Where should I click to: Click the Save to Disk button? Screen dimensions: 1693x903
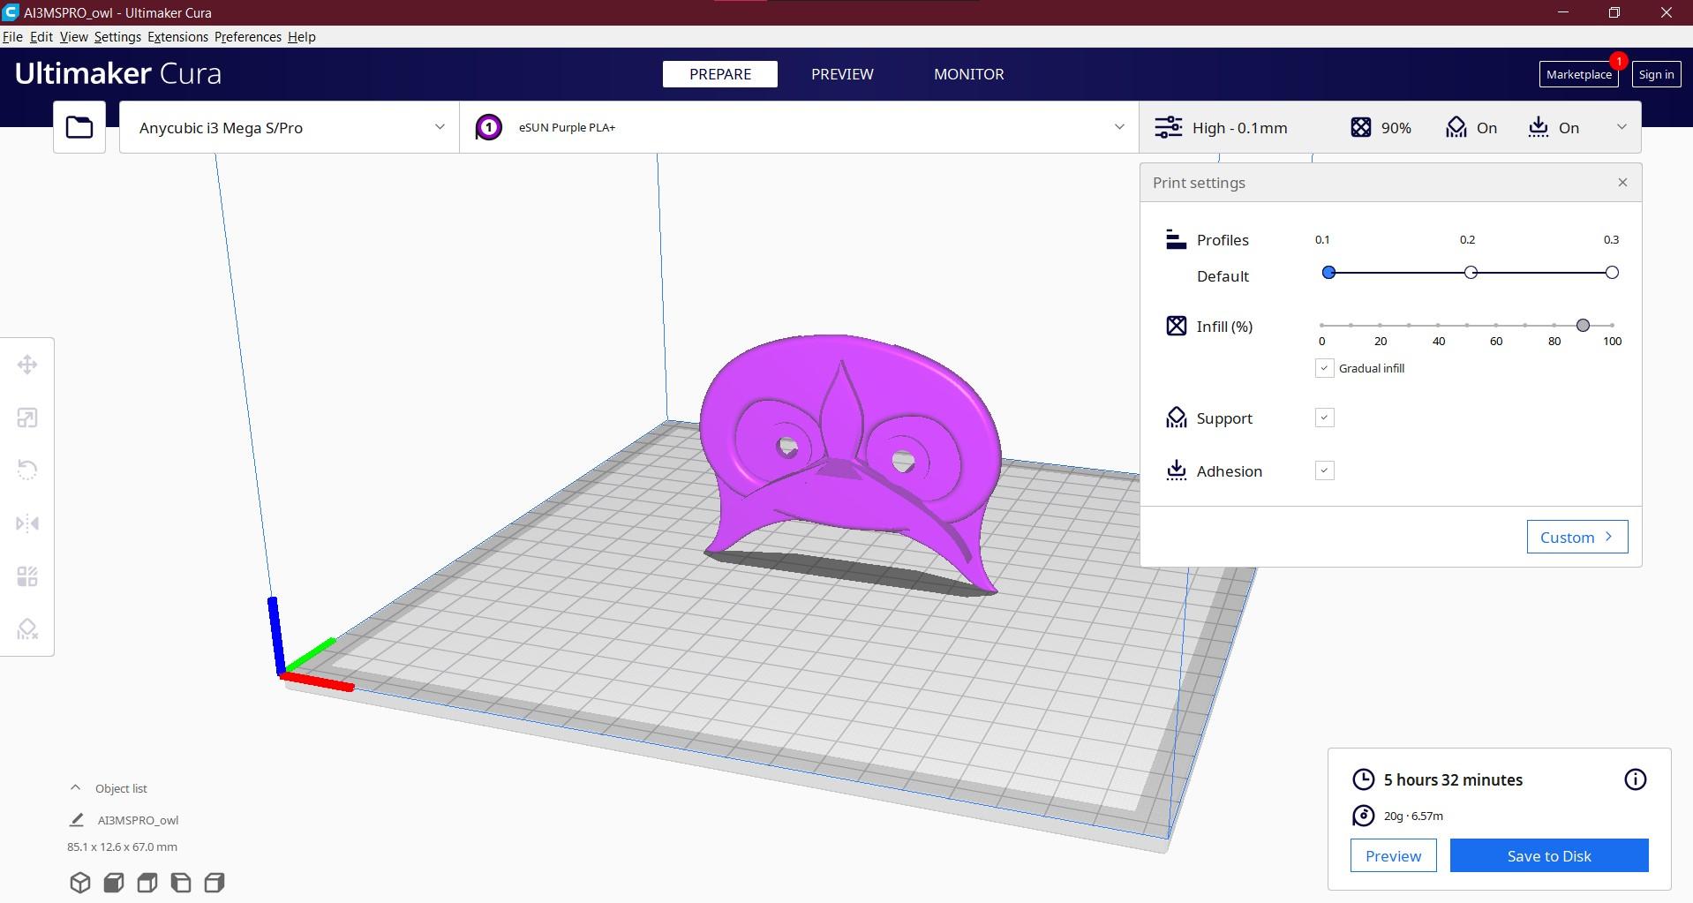tap(1548, 855)
